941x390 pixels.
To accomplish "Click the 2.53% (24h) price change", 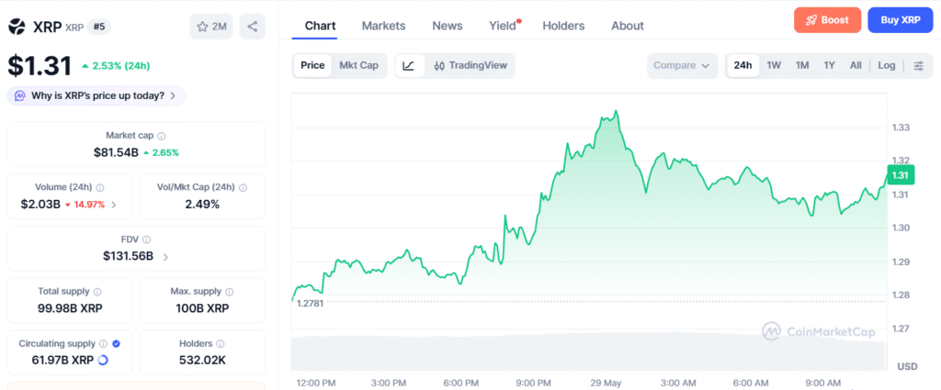I will 116,66.
